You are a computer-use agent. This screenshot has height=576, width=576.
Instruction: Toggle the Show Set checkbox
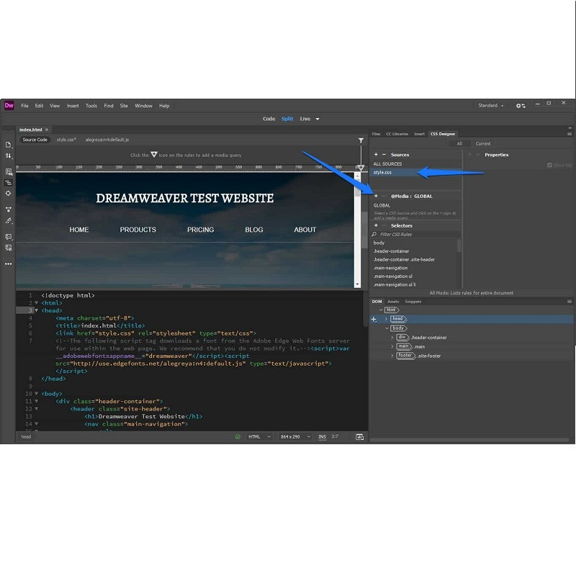[549, 166]
